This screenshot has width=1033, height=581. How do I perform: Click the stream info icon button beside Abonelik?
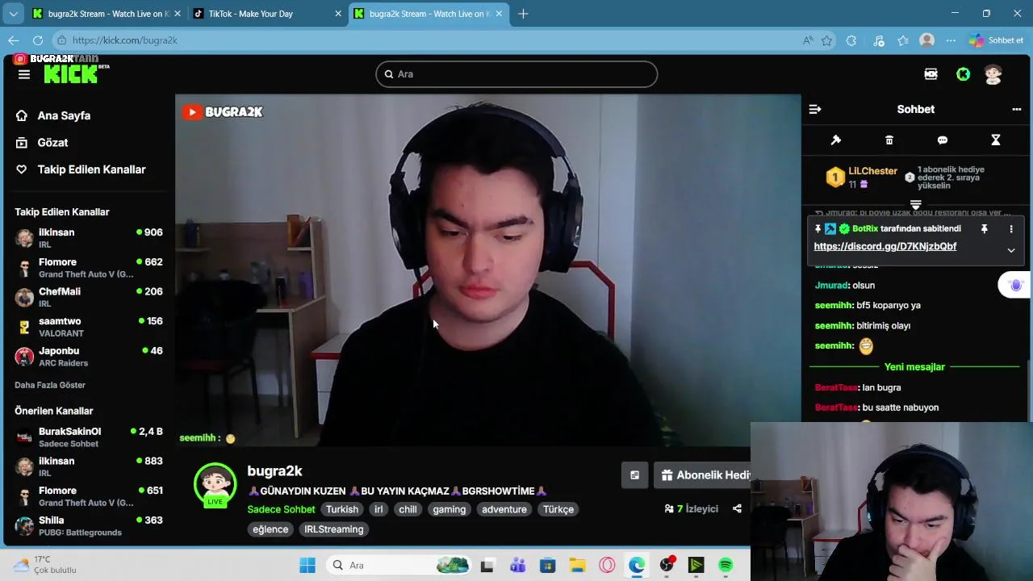pos(635,475)
